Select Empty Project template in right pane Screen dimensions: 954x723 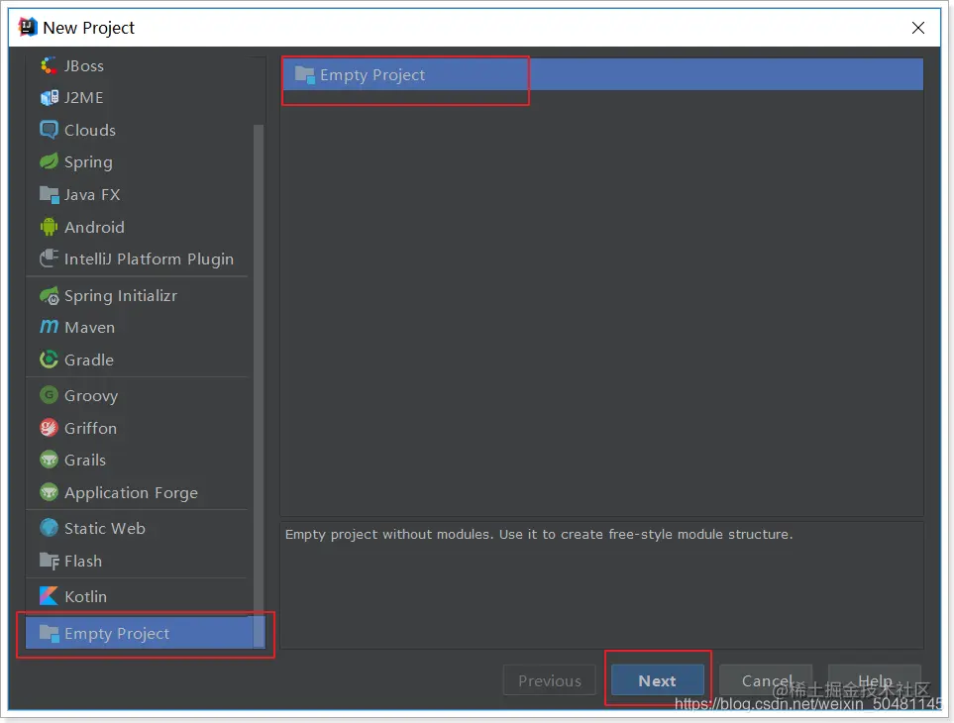click(x=602, y=75)
